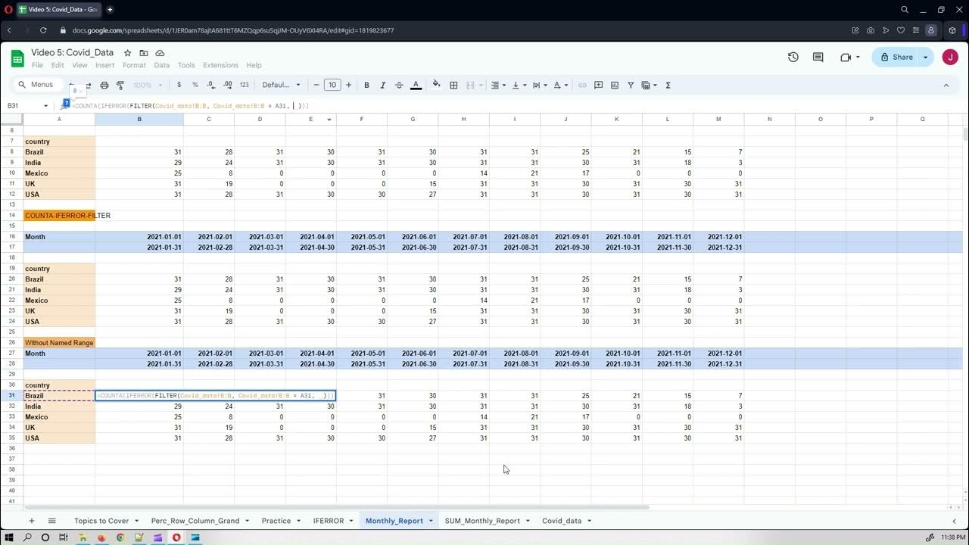The height and width of the screenshot is (545, 969).
Task: Collapse the toolbar with chevron
Action: tap(946, 85)
